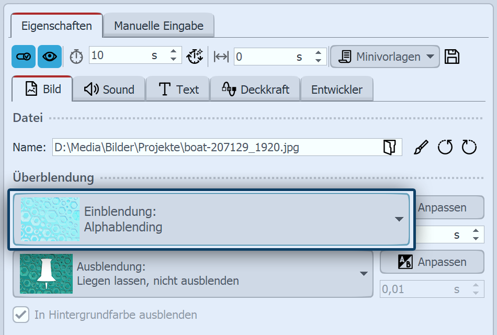Click the horizontal spacing icon before the pause field
Image resolution: width=497 pixels, height=335 pixels.
point(220,57)
